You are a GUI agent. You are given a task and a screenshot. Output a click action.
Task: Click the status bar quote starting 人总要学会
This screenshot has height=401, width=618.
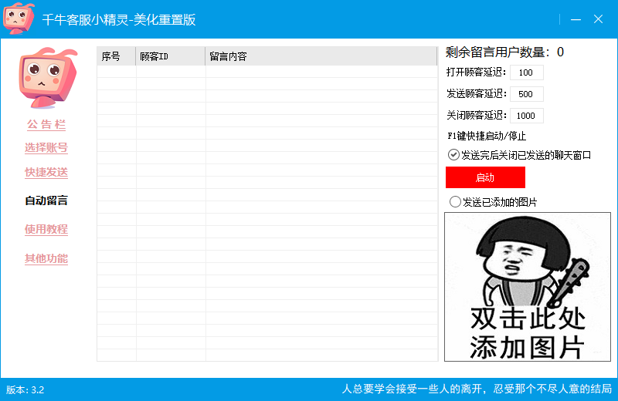477,389
